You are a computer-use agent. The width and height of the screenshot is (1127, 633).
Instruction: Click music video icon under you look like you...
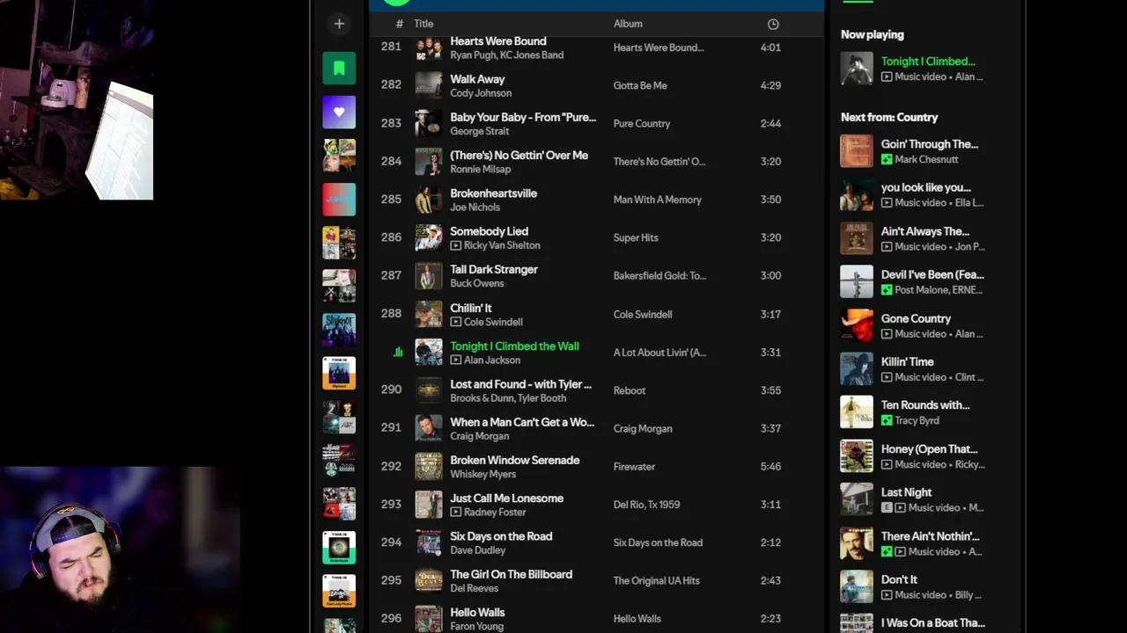[x=887, y=202]
